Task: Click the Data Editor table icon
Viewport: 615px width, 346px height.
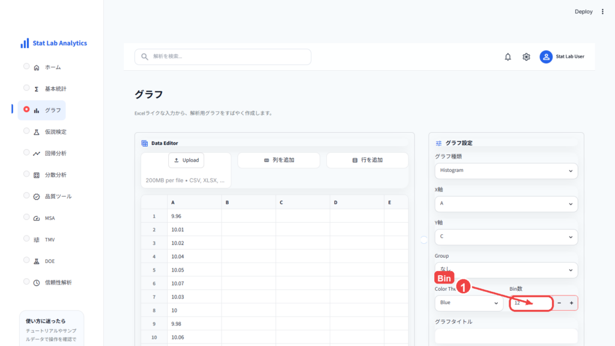Action: click(x=145, y=143)
